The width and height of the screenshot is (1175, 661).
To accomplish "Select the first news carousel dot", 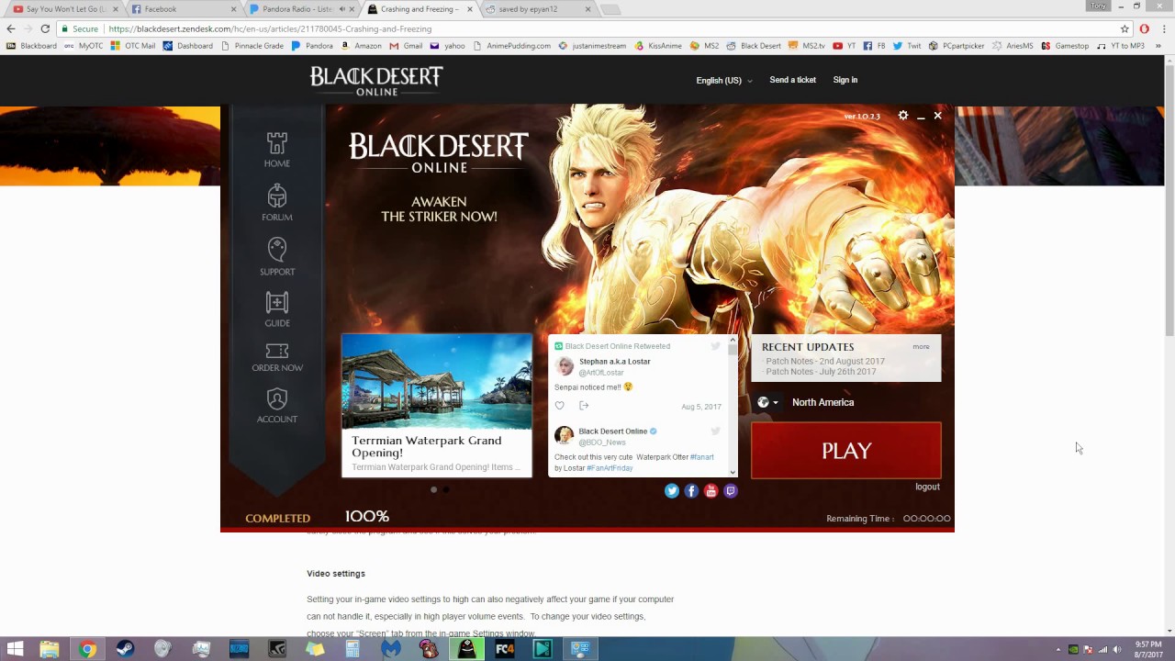I will 434,489.
